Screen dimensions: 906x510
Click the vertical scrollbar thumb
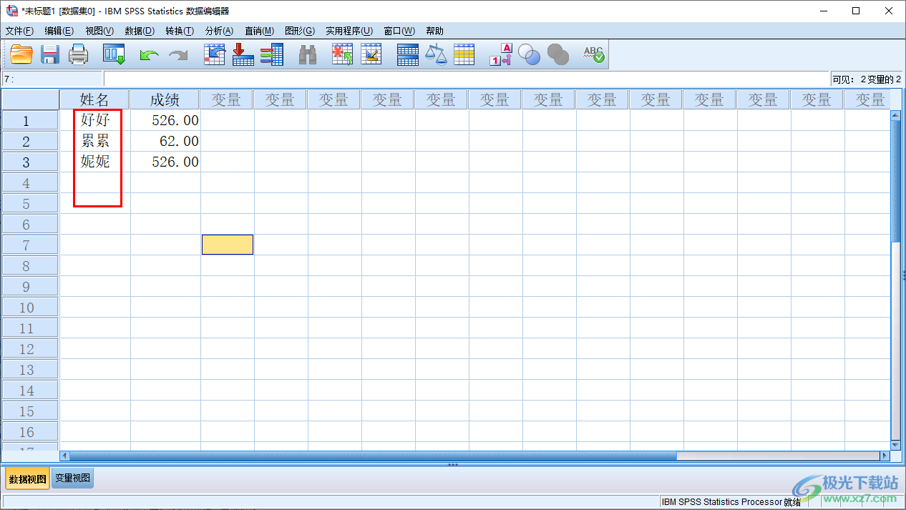pyautogui.click(x=895, y=182)
